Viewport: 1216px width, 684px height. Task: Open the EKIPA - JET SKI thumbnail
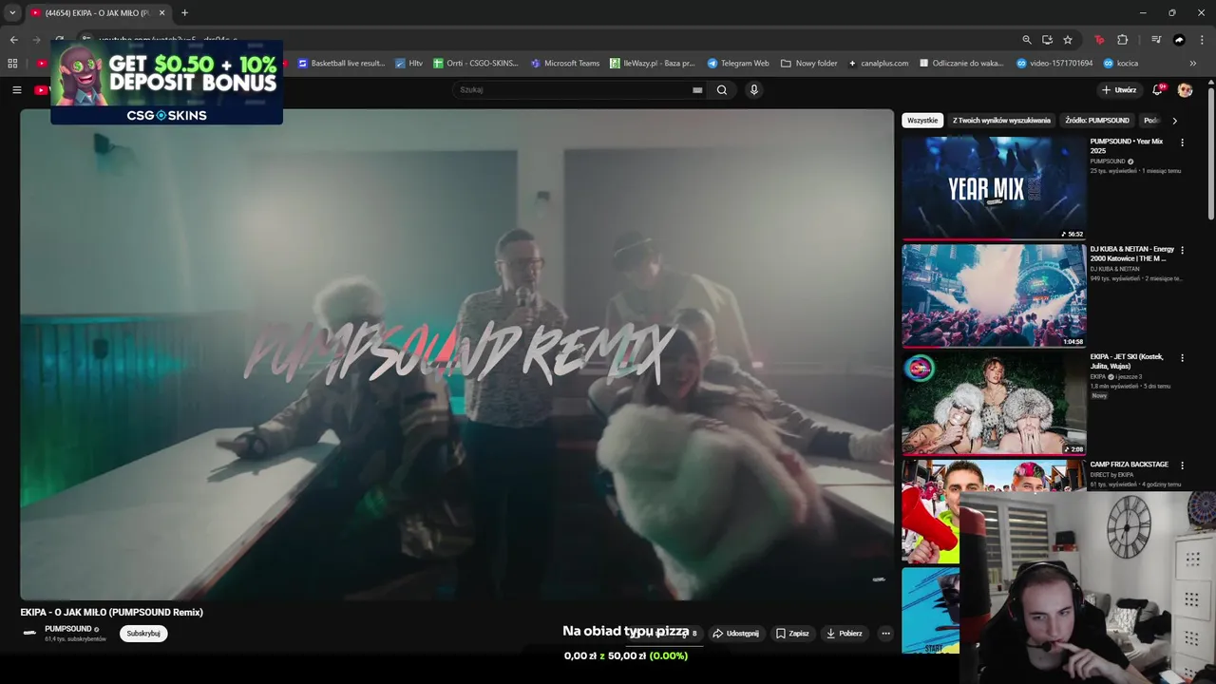pos(994,404)
